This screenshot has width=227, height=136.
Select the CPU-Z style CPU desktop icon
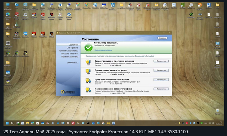(x=200, y=16)
